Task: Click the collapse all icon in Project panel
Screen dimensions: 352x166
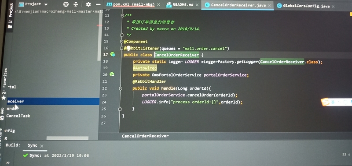Action: (x=76, y=4)
